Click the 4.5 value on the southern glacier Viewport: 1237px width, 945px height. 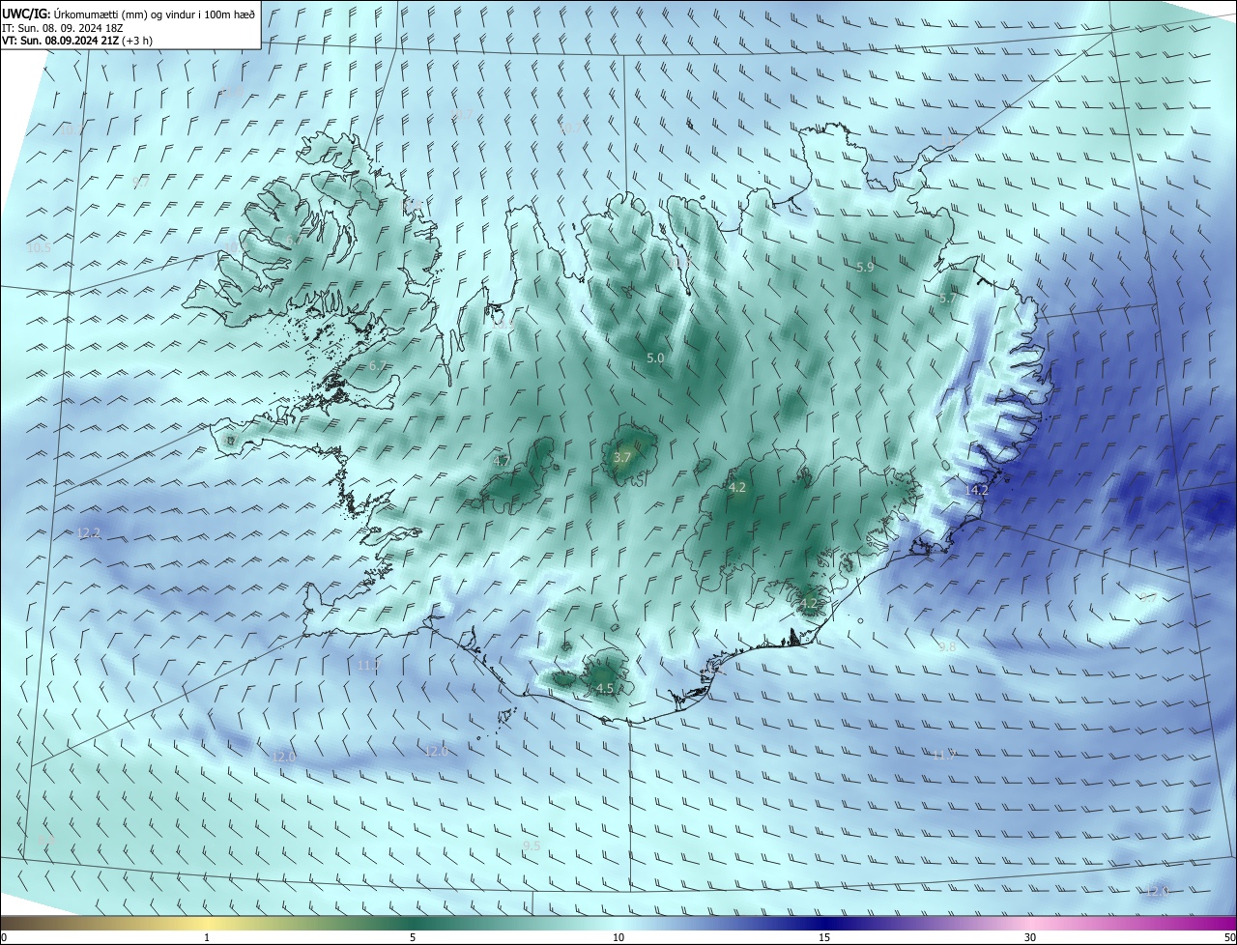click(605, 688)
